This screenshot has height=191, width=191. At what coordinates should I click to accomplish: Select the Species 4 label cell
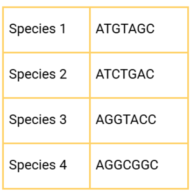coord(46,166)
